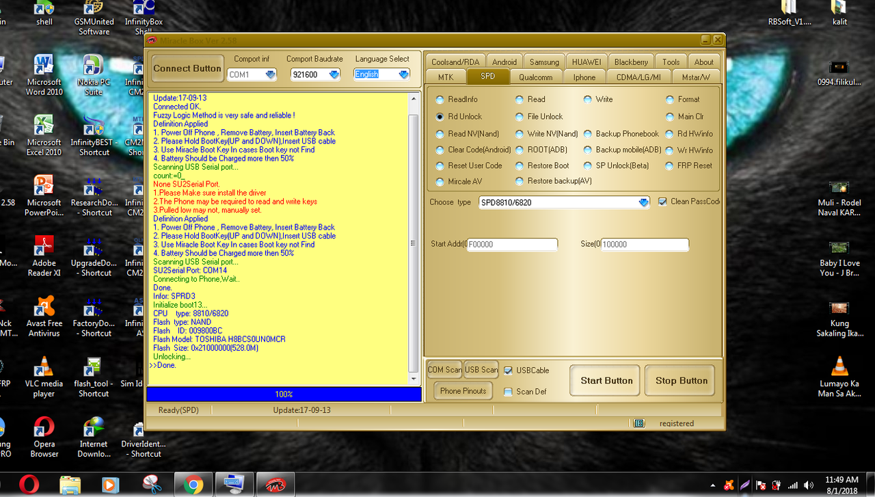Open FactoryDownload Shortcut desktop icon
Image resolution: width=875 pixels, height=497 pixels.
pyautogui.click(x=94, y=316)
